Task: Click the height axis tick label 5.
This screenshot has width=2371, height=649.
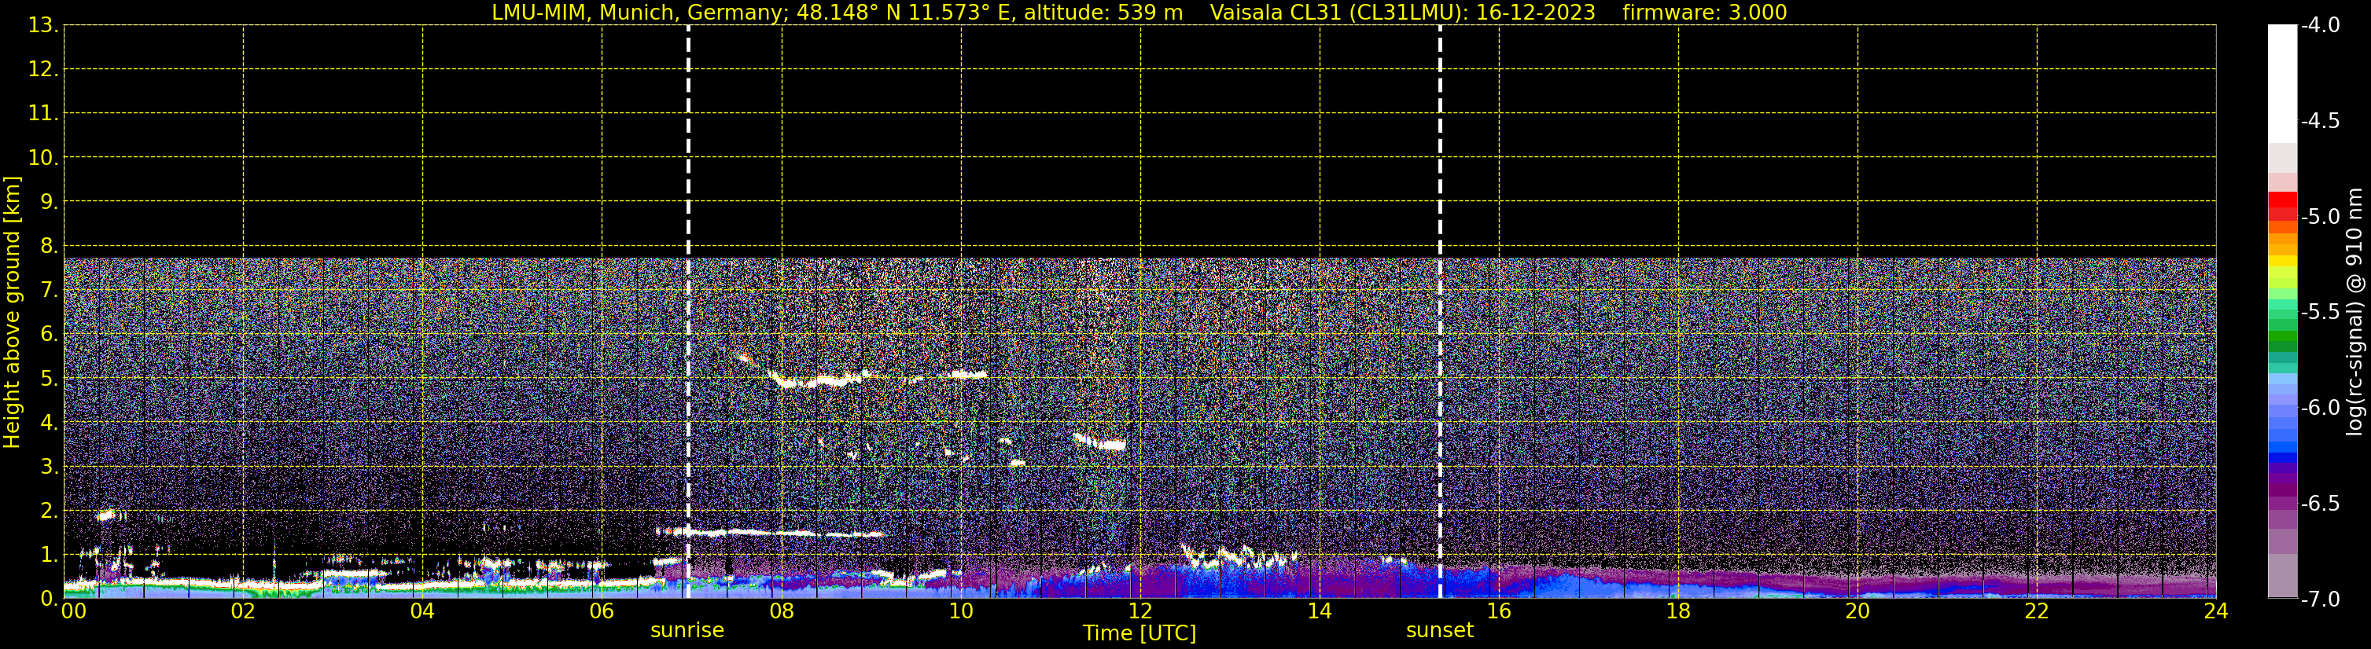Action: [50, 379]
